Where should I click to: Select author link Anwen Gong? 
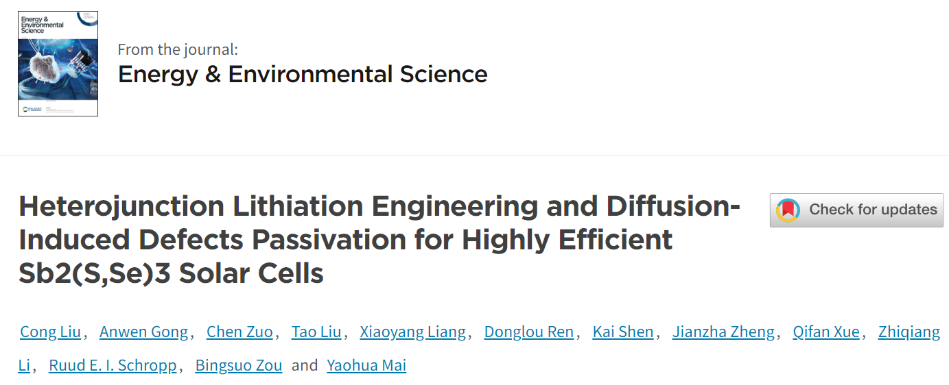tap(143, 332)
